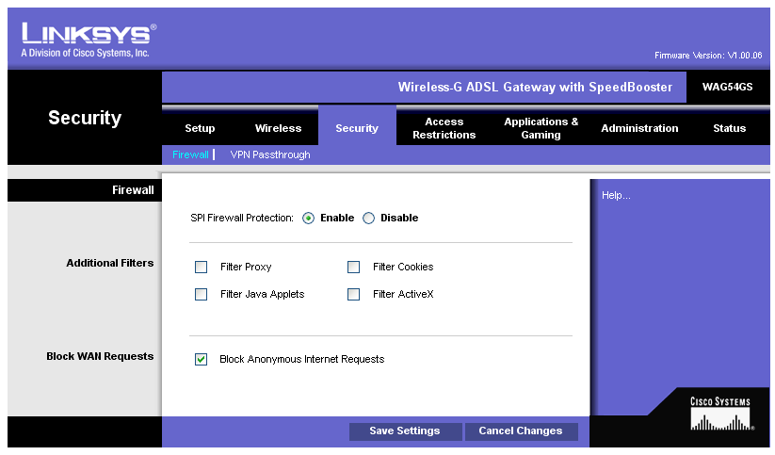Click the Cisco Systems logo
Screen dimensions: 775x455
click(721, 414)
